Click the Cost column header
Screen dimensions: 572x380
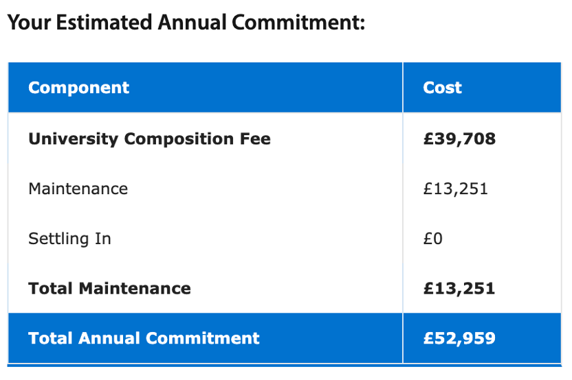pos(442,88)
